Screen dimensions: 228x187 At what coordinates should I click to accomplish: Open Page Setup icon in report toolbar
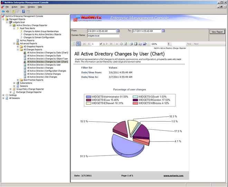pyautogui.click(x=140, y=44)
